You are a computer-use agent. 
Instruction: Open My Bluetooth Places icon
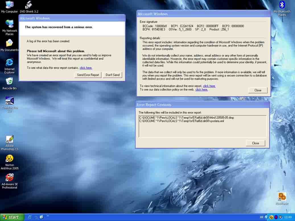point(282,5)
